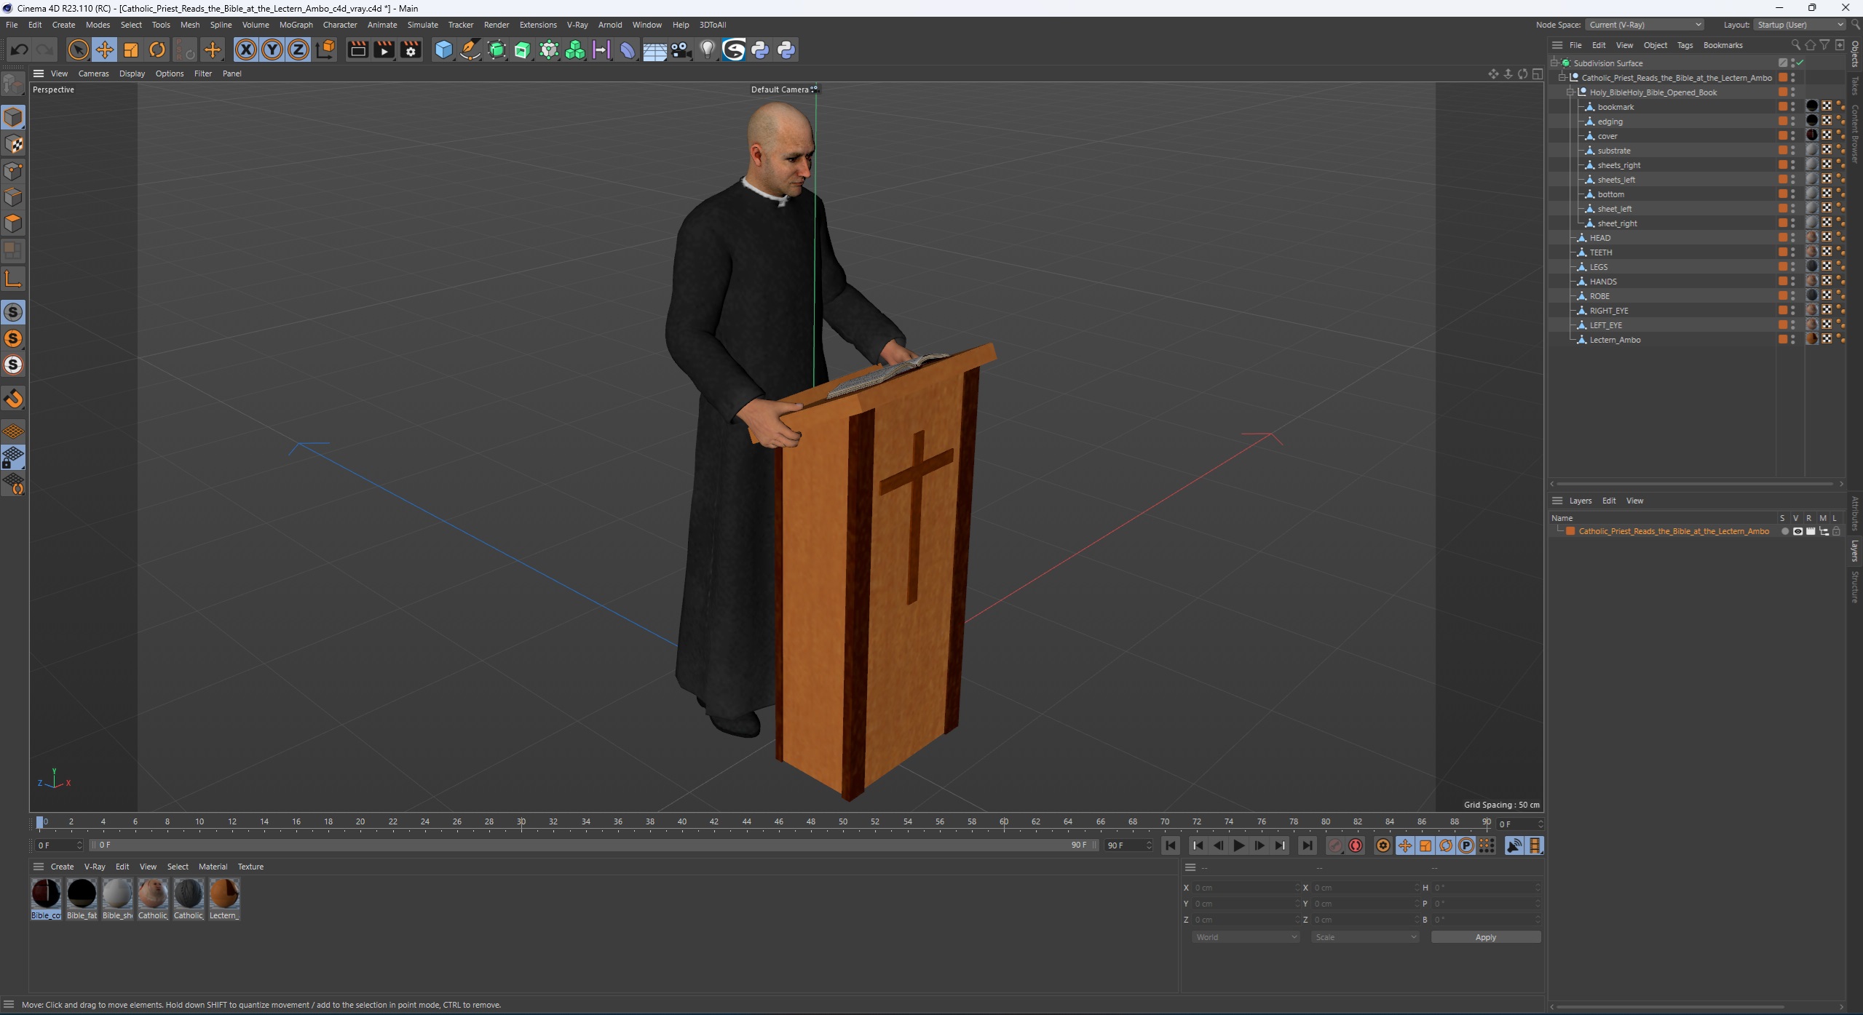
Task: Enable Texture mode in left sidebar
Action: coord(13,144)
